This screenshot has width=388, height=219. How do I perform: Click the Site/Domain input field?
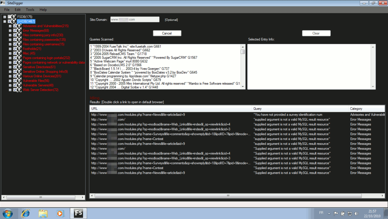[x=135, y=19]
